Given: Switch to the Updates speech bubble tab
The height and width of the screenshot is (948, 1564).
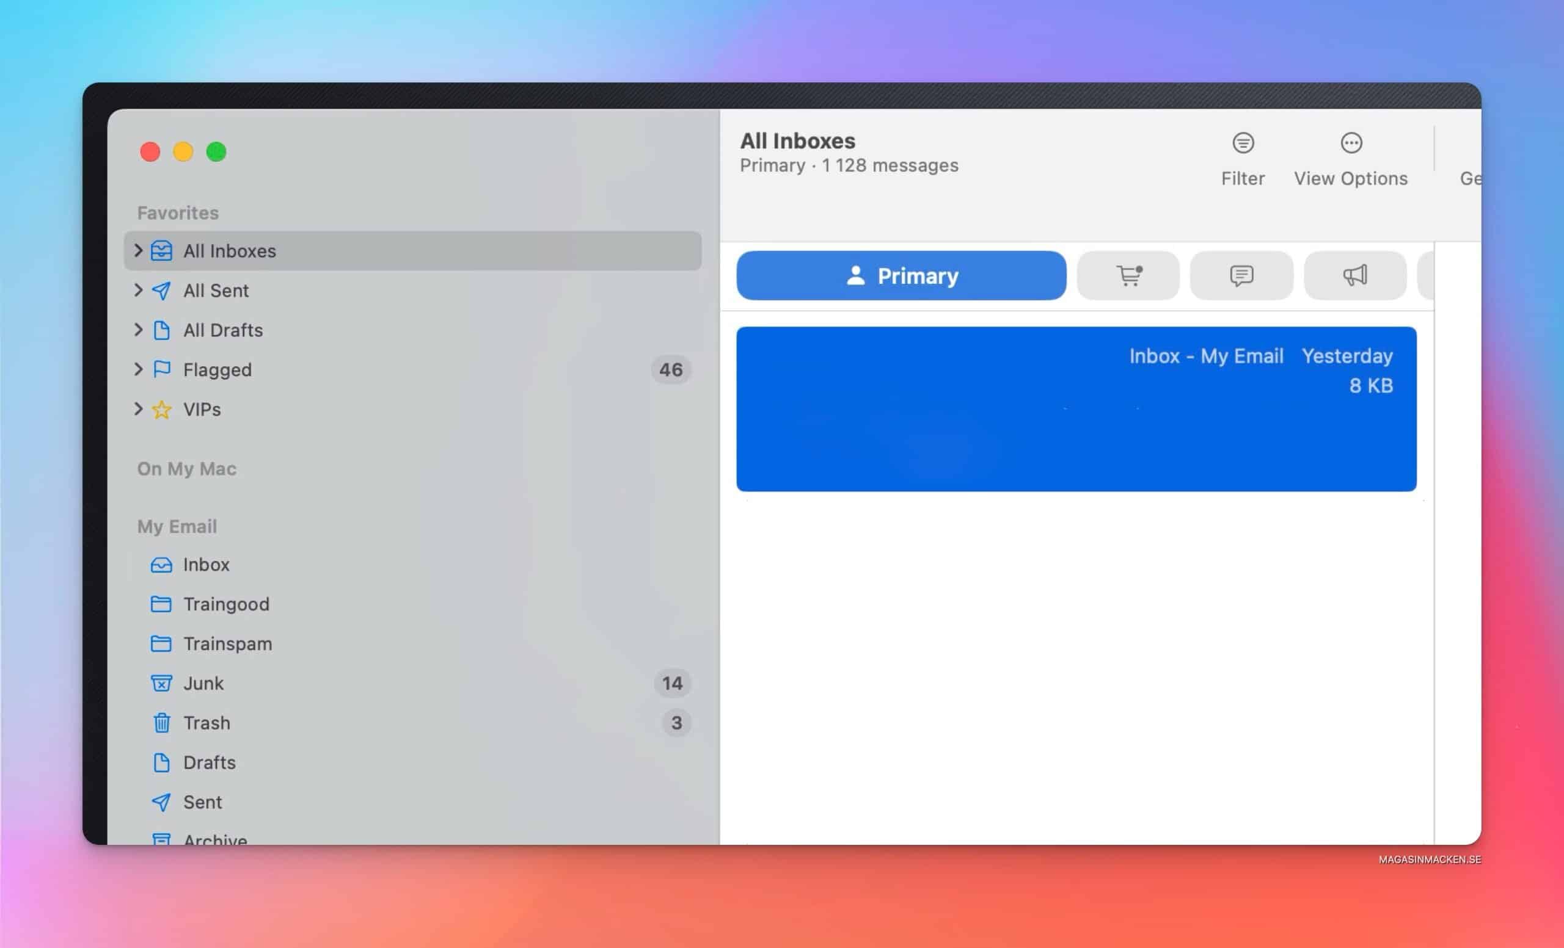Looking at the screenshot, I should pyautogui.click(x=1241, y=275).
